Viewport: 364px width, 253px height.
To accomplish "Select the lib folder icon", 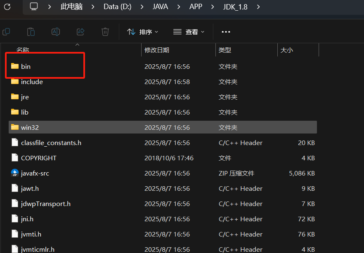I will [15, 112].
